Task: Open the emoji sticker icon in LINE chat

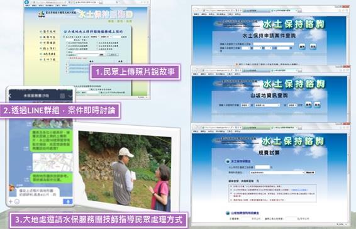Action: point(17,201)
